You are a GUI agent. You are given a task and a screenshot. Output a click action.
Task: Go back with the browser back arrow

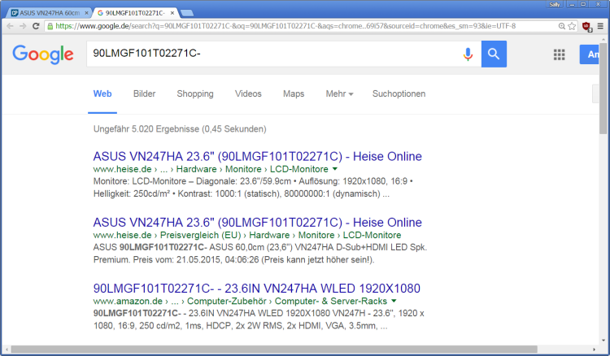click(9, 26)
